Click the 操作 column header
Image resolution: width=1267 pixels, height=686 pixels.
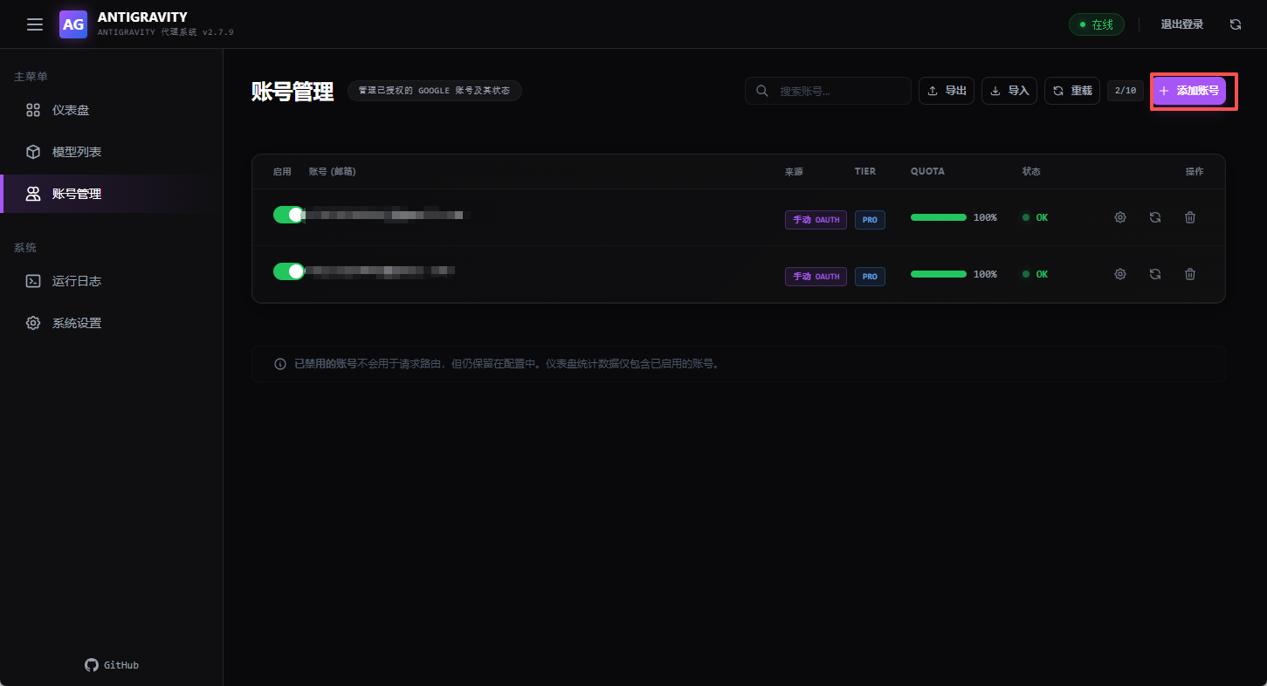point(1195,171)
